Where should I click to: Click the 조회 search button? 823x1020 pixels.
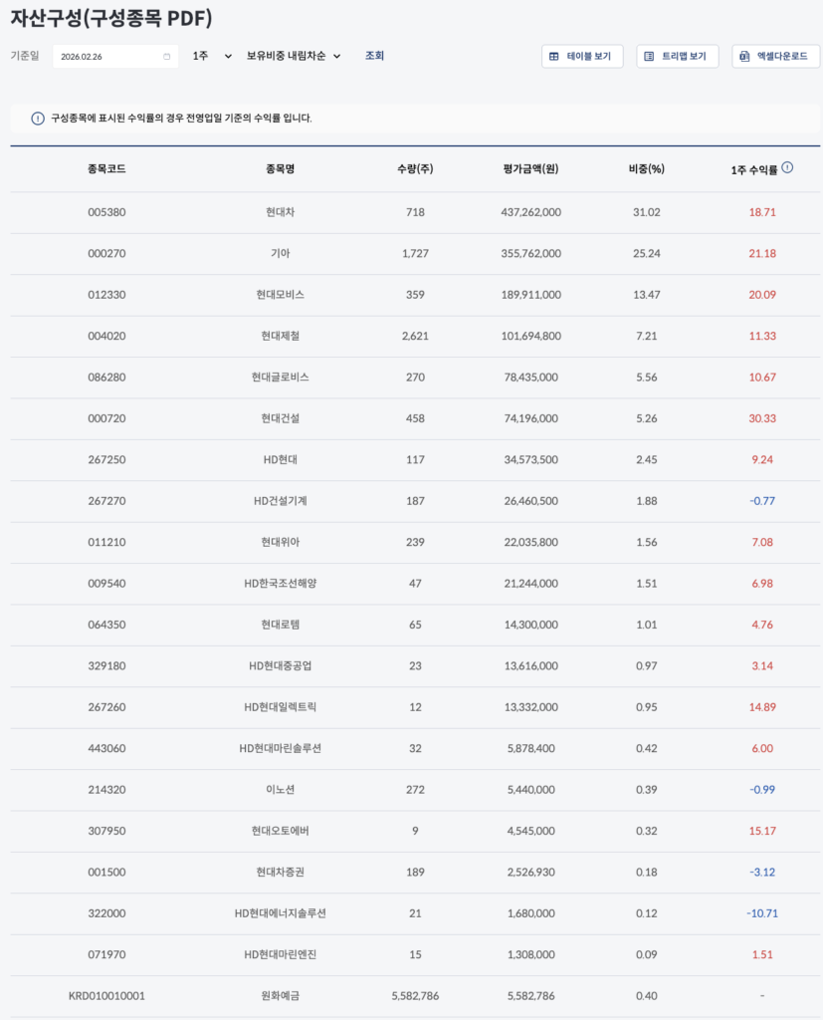tap(374, 56)
